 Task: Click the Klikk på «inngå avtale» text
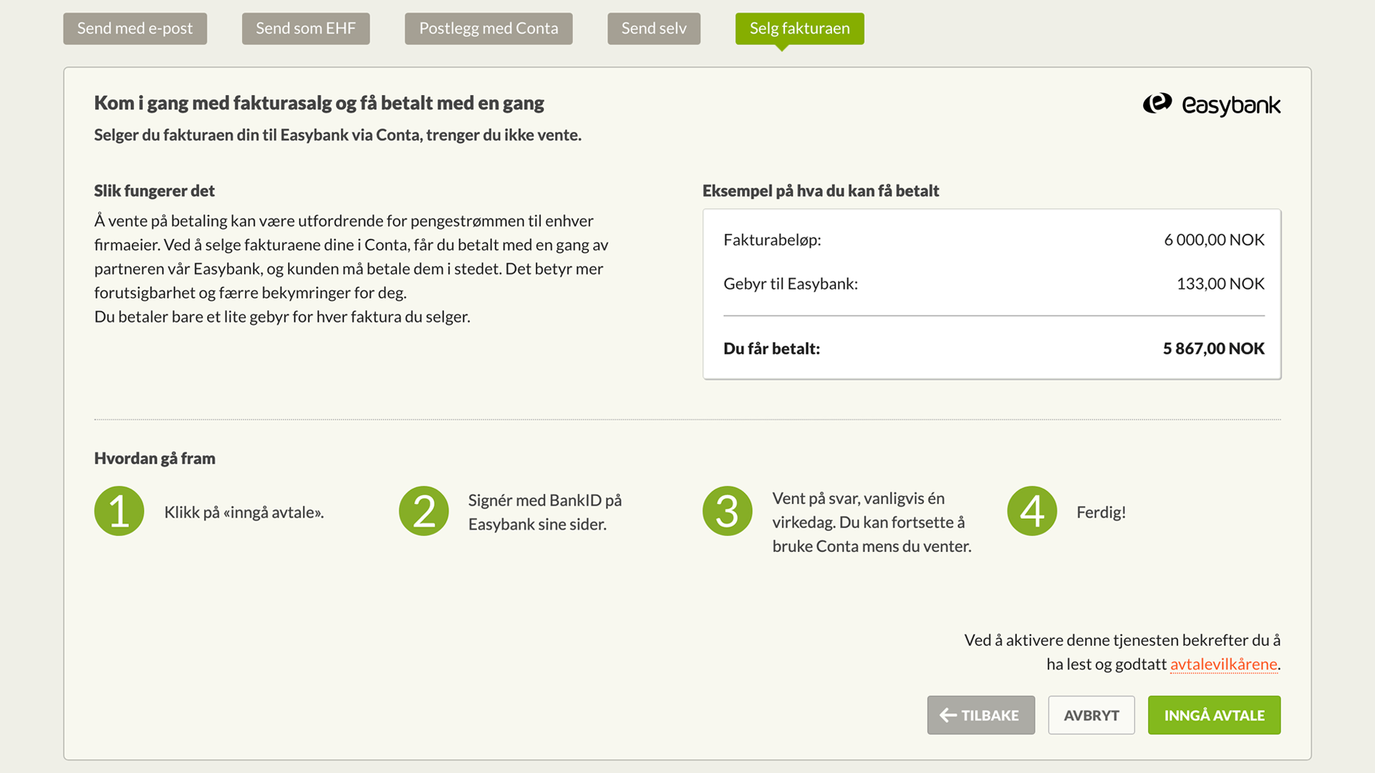[244, 512]
